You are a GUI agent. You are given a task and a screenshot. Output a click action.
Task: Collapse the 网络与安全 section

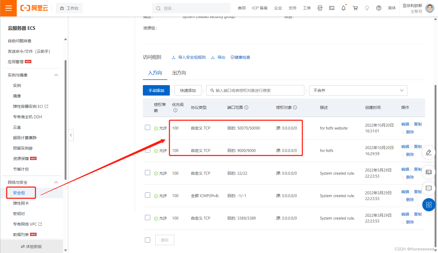[x=56, y=182]
